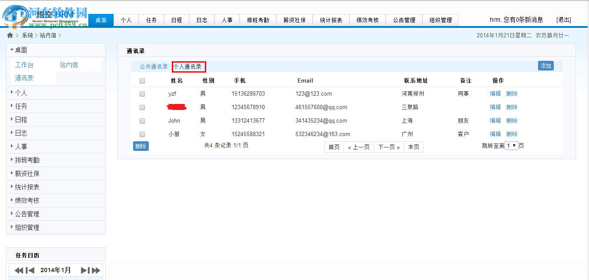This screenshot has width=589, height=280.
Task: Check the checkbox next to contact 小丽
Action: click(x=142, y=134)
